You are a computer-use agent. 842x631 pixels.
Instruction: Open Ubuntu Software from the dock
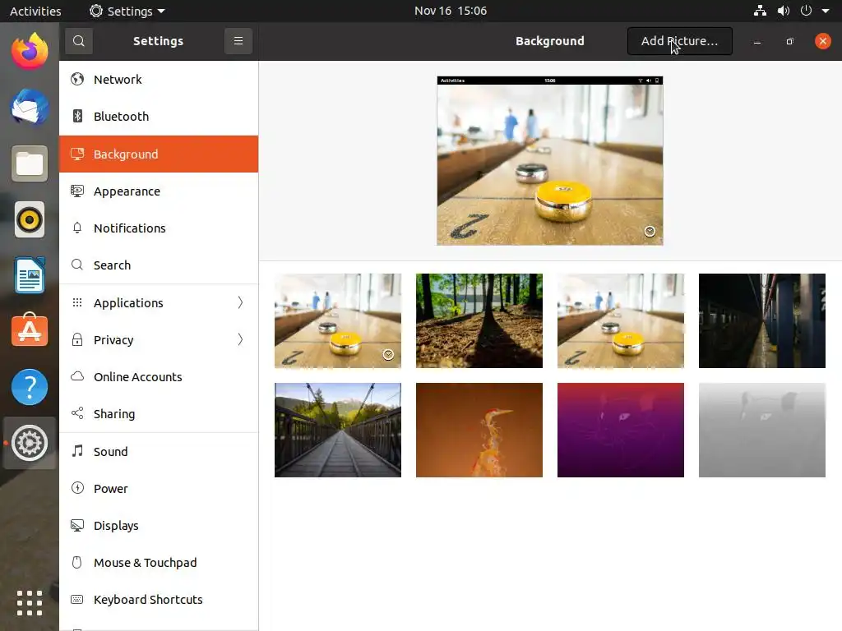tap(30, 330)
